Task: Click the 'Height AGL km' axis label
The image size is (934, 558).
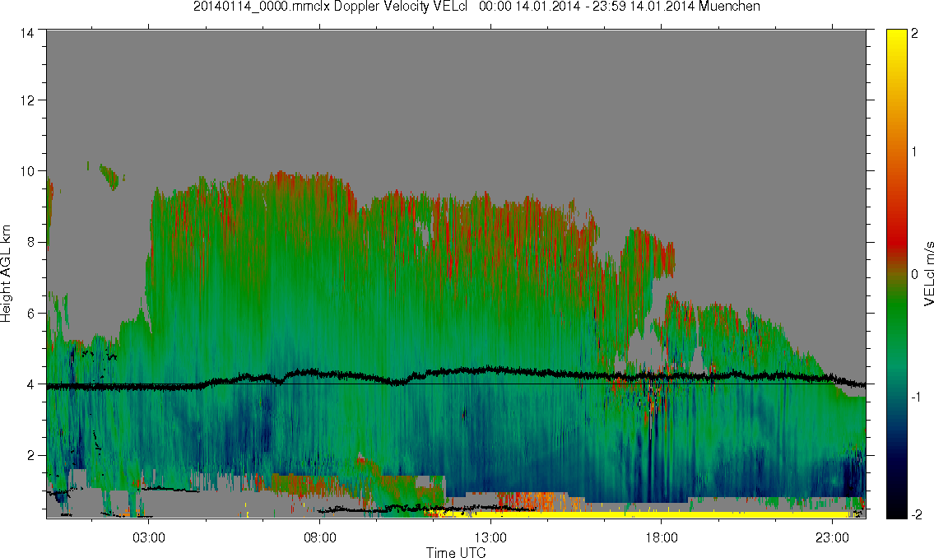Action: (6, 273)
